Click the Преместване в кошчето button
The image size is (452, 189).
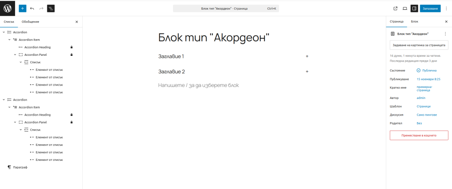pos(418,135)
